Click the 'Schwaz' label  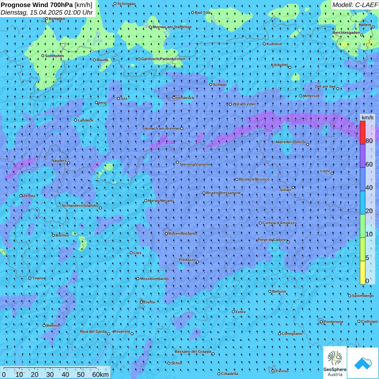point(220,84)
